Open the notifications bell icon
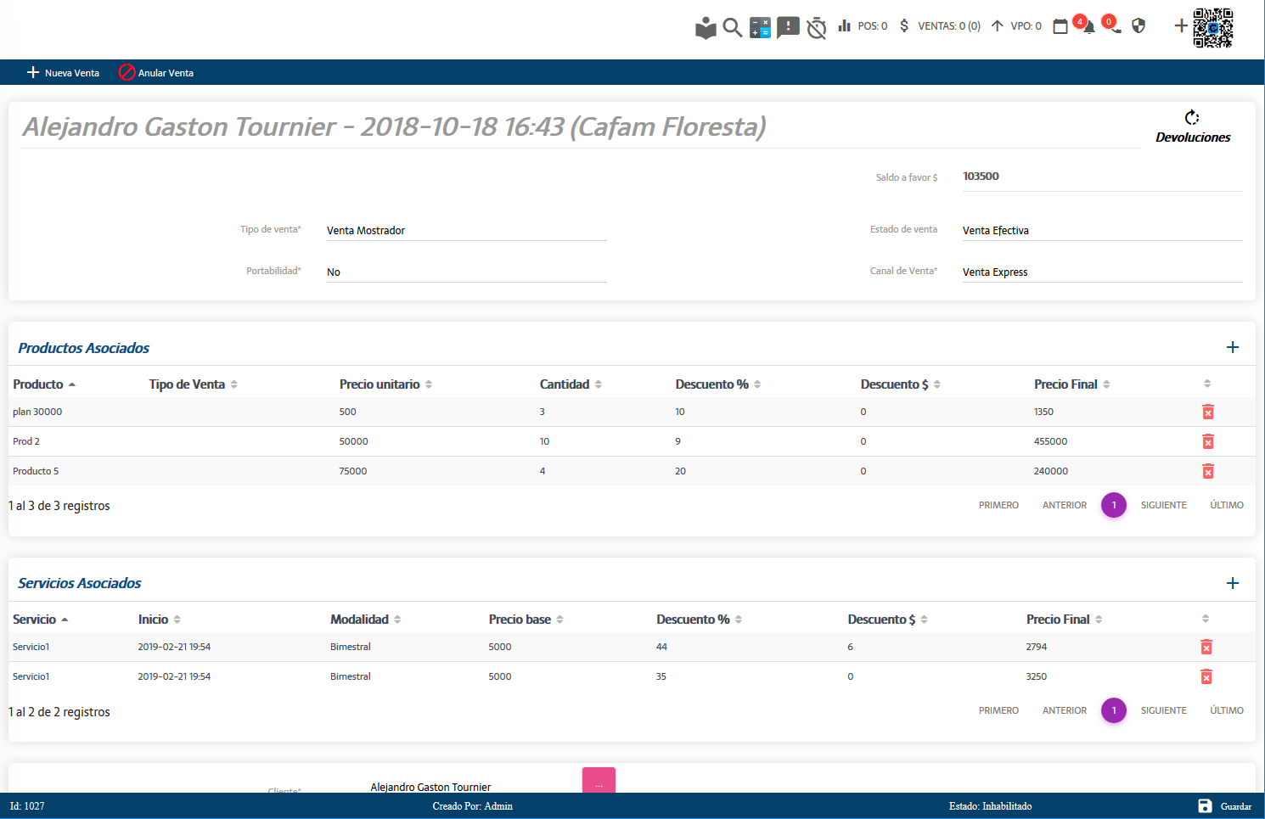 [x=1088, y=27]
